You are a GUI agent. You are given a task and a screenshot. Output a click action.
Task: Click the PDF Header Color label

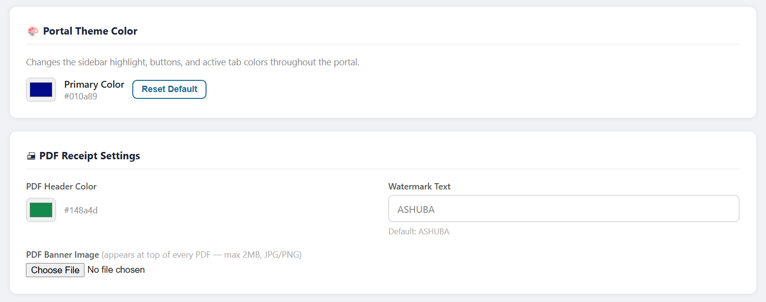[62, 186]
